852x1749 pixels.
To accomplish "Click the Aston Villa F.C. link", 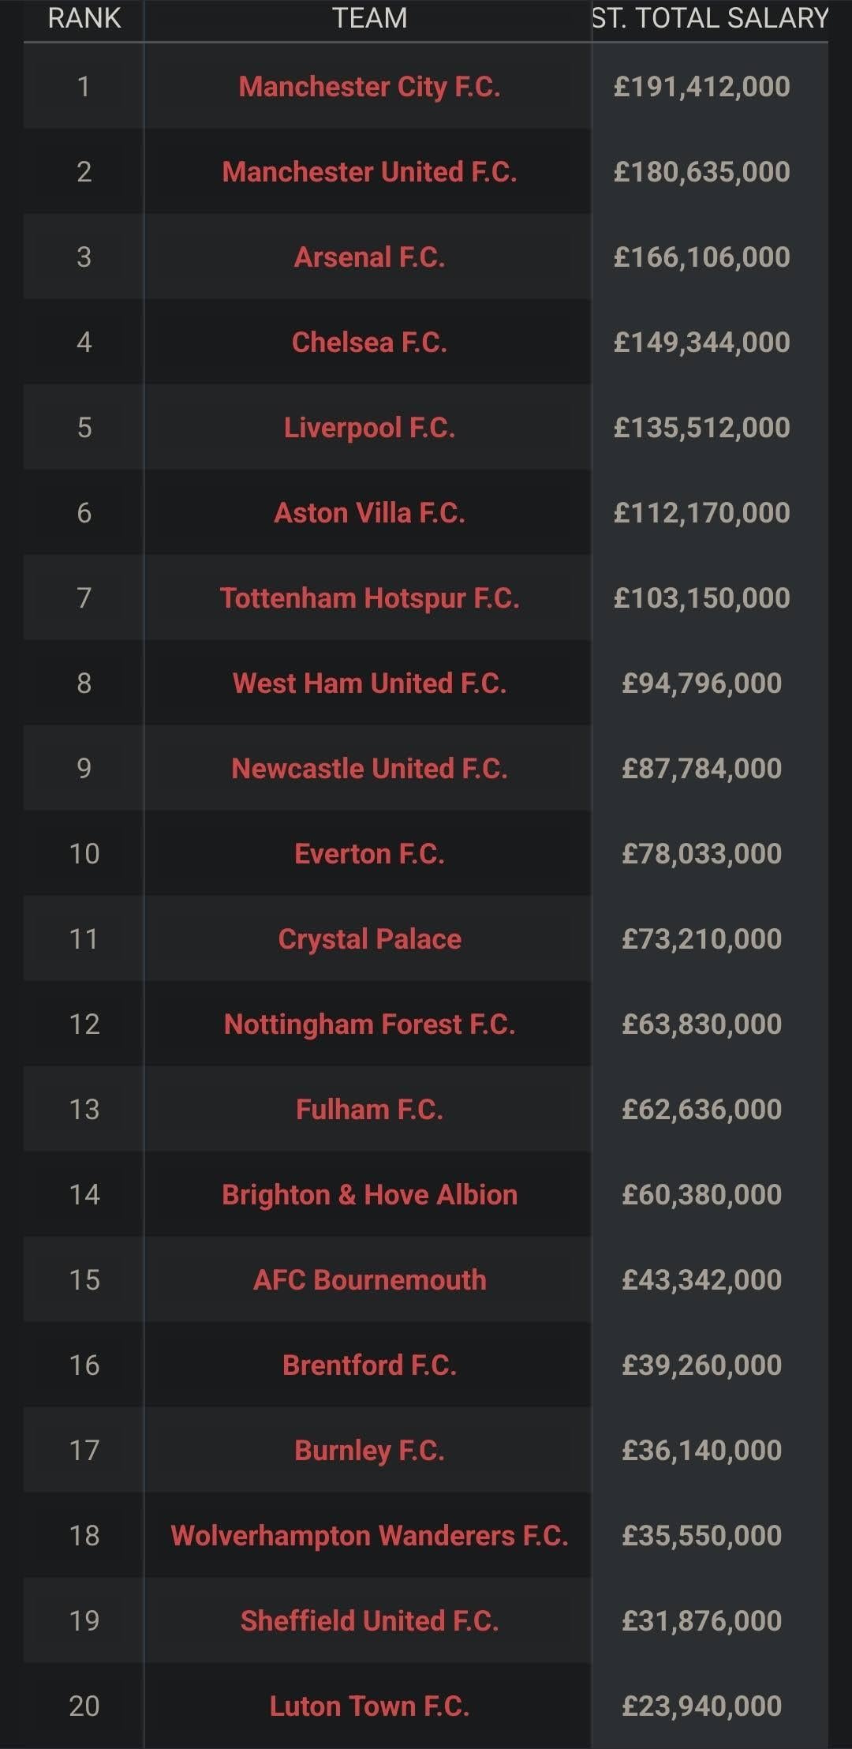I will coord(369,513).
